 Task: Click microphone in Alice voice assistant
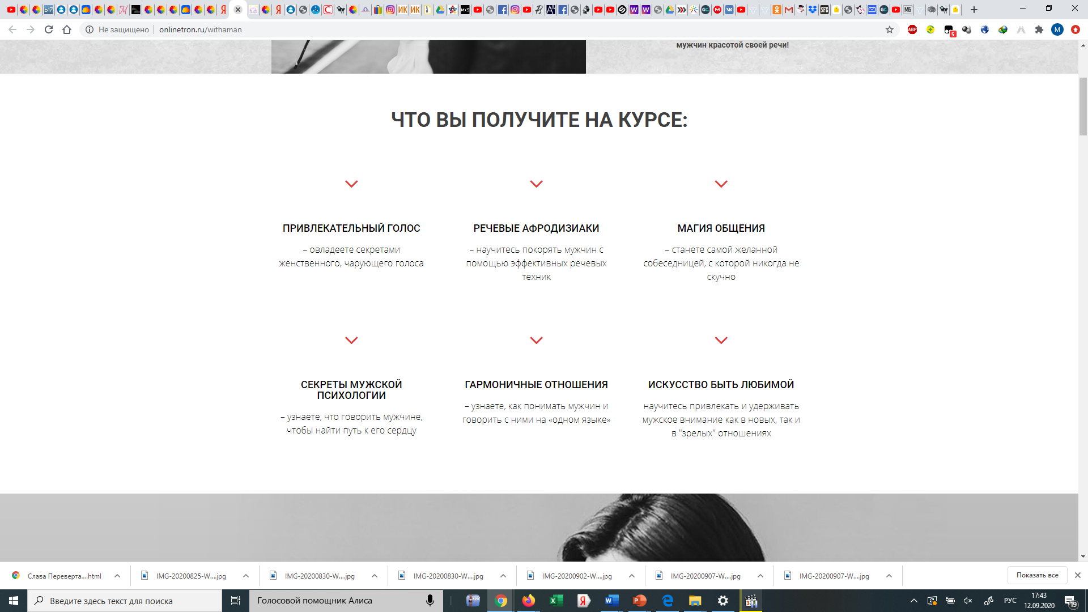click(x=430, y=601)
